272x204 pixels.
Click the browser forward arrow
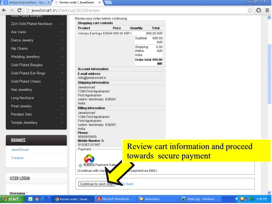(x=12, y=10)
